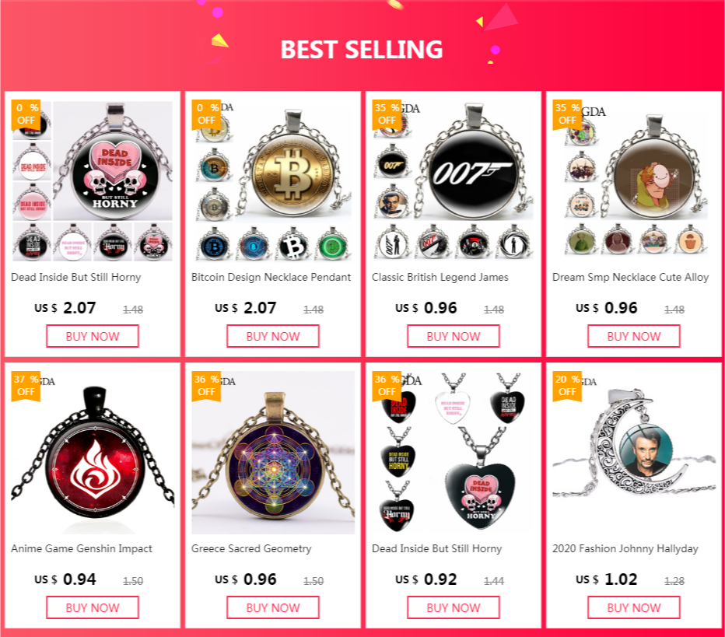Click the 37% OFF badge on Genshin pendant
This screenshot has height=637, width=725.
tap(26, 385)
